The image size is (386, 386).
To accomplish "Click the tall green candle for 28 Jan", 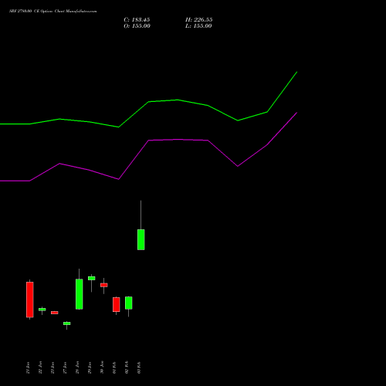I will tap(80, 294).
